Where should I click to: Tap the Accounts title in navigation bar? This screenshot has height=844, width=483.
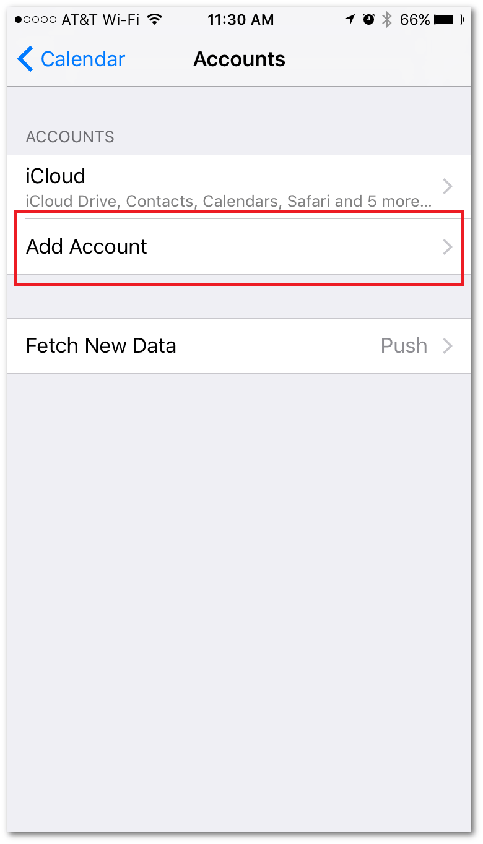(x=239, y=59)
